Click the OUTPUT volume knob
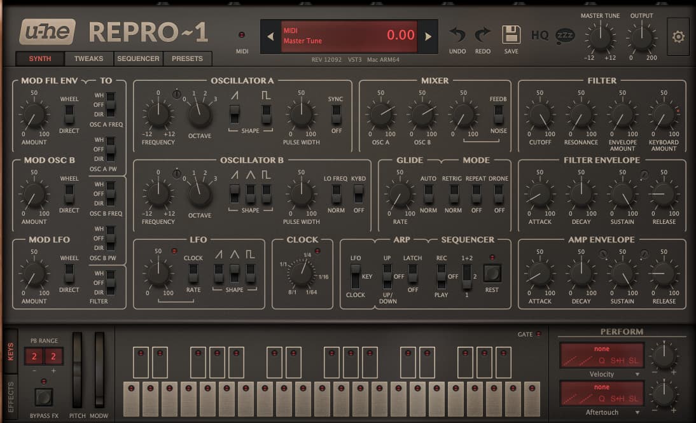696x423 pixels. coord(641,38)
